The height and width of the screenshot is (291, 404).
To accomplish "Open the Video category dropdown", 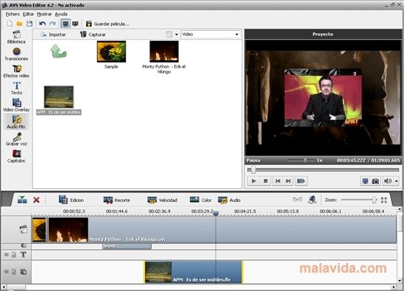I will [210, 35].
